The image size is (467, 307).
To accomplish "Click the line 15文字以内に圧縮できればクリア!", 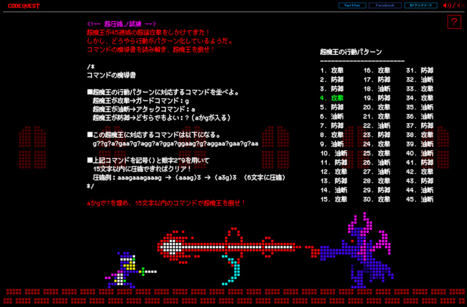I will (x=142, y=169).
